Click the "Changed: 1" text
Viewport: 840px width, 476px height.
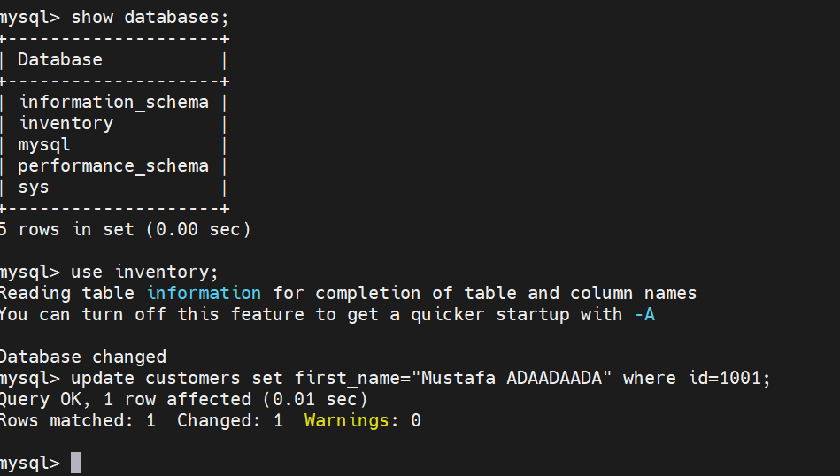coord(230,420)
